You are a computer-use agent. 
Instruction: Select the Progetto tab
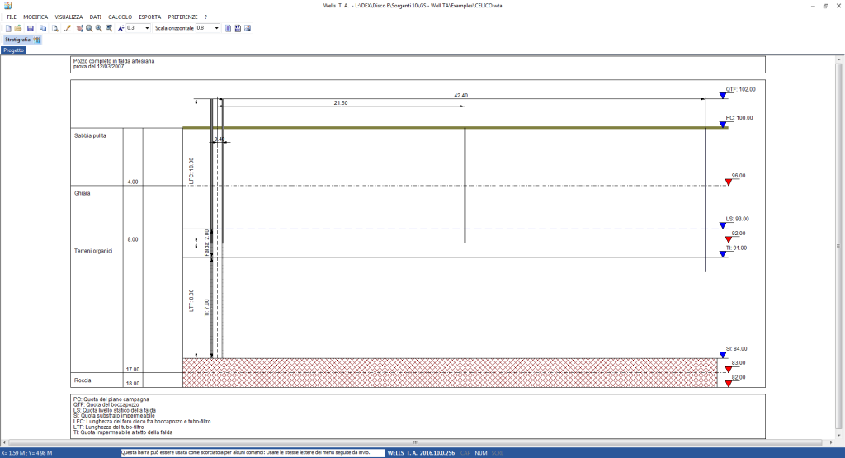click(13, 50)
